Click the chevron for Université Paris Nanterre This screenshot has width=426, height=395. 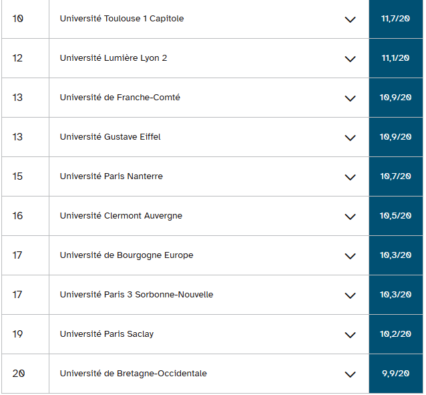(x=350, y=177)
